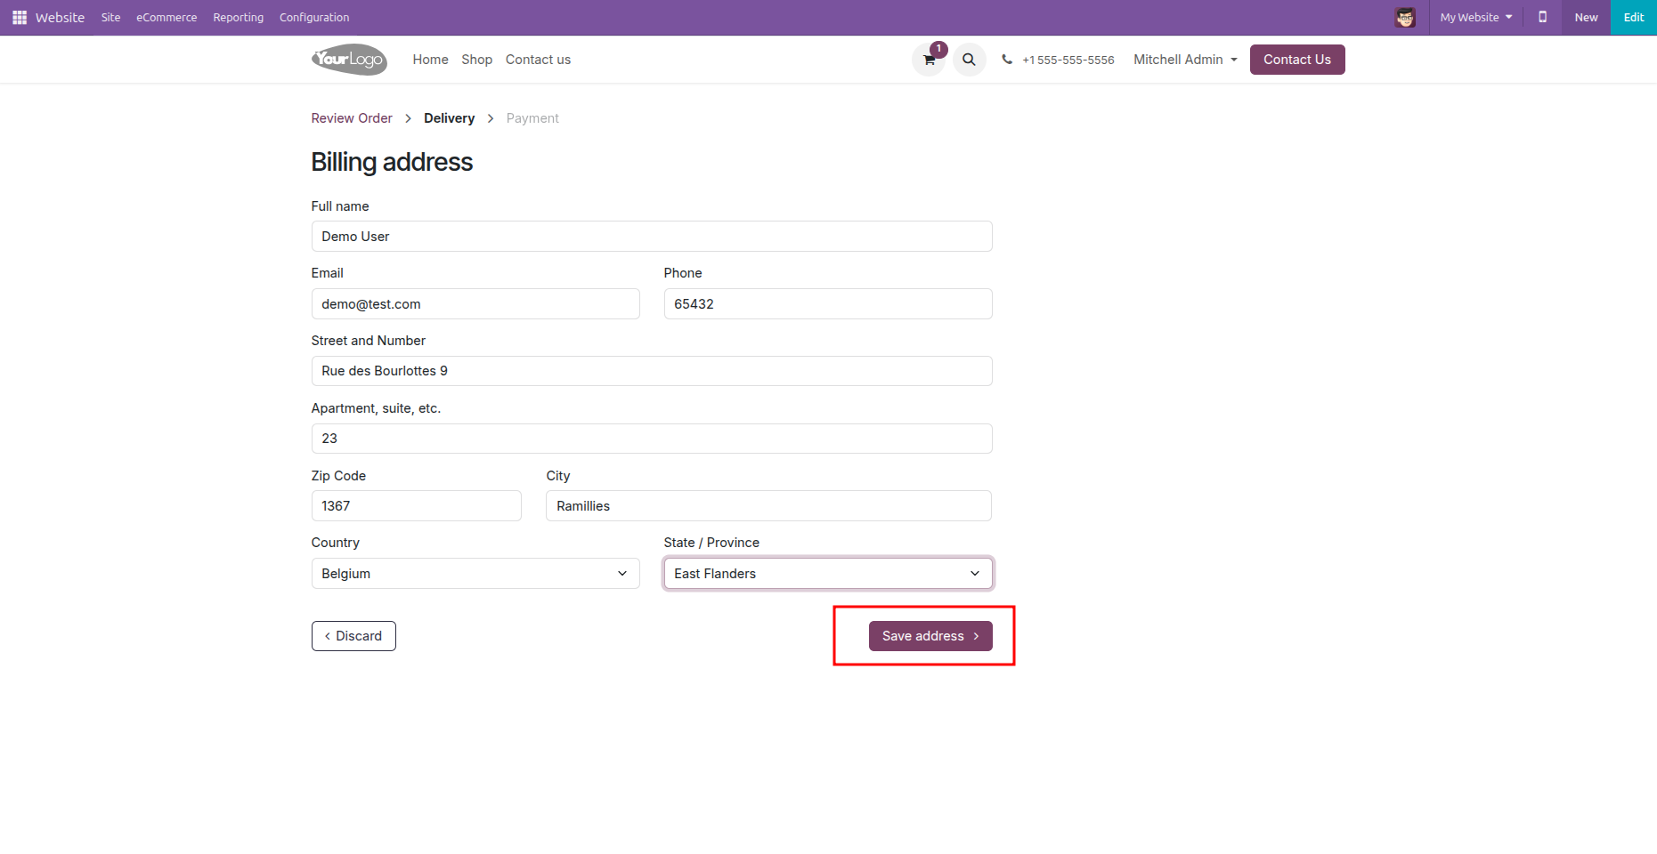This screenshot has height=854, width=1657.
Task: Focus the Zip Code input field
Action: point(417,506)
